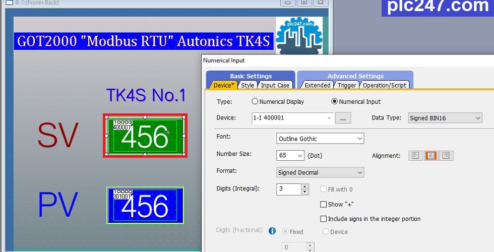Decrease Digits (Integral) with down arrow
The image size is (494, 252).
[x=304, y=192]
